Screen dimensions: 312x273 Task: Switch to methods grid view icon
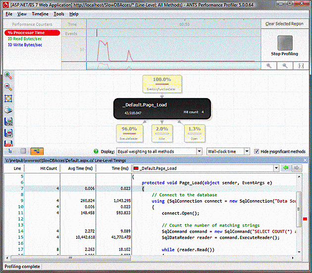pyautogui.click(x=23, y=151)
